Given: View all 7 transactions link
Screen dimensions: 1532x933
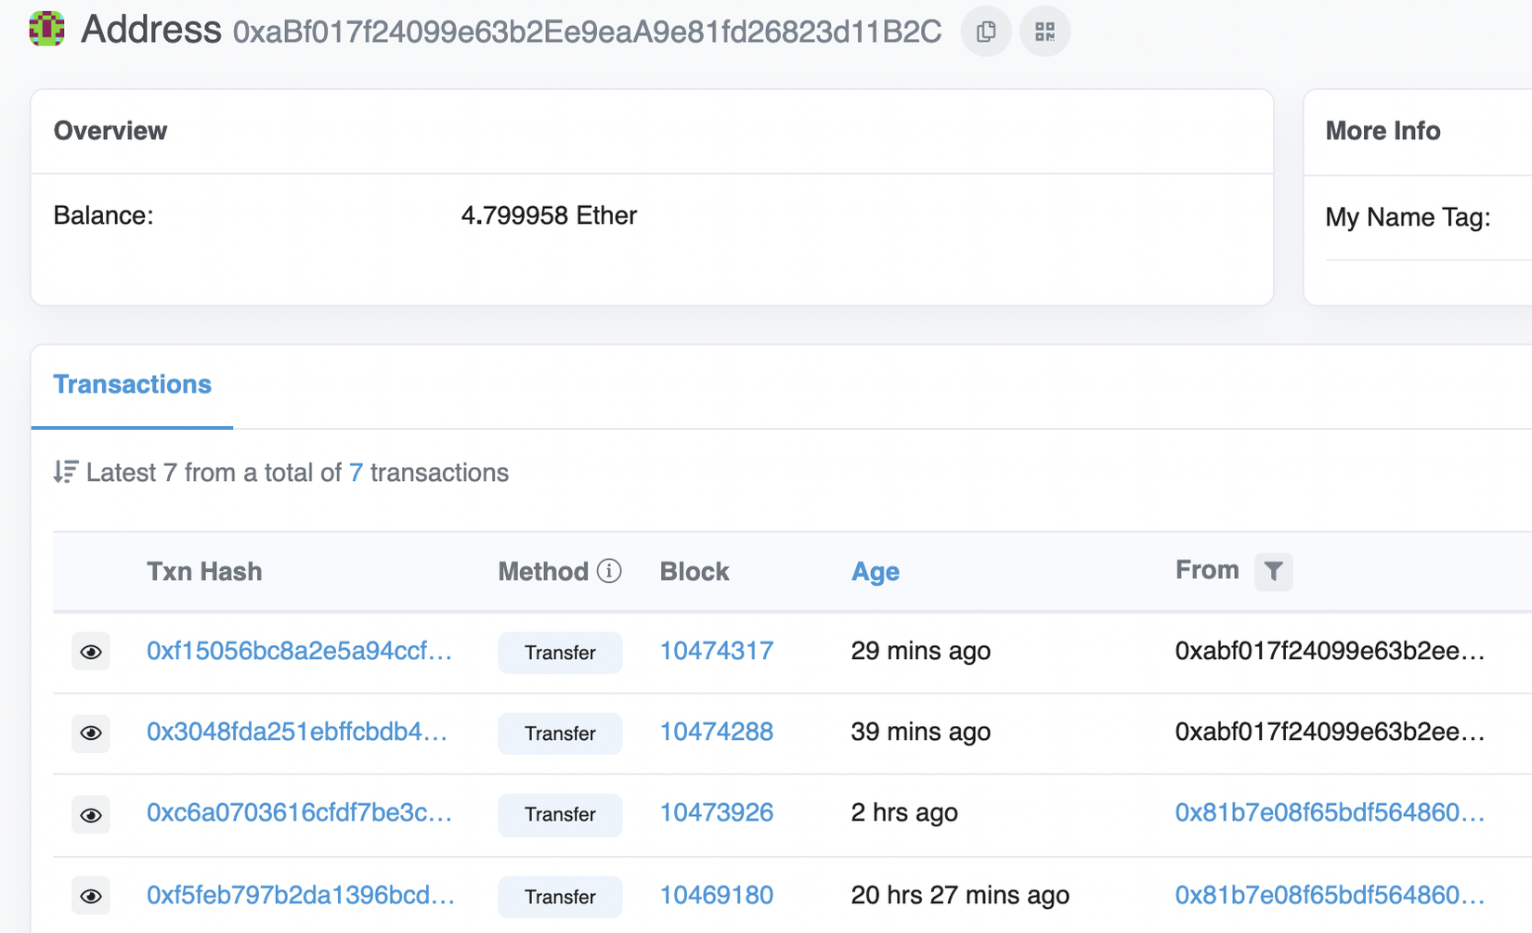Looking at the screenshot, I should coord(356,473).
